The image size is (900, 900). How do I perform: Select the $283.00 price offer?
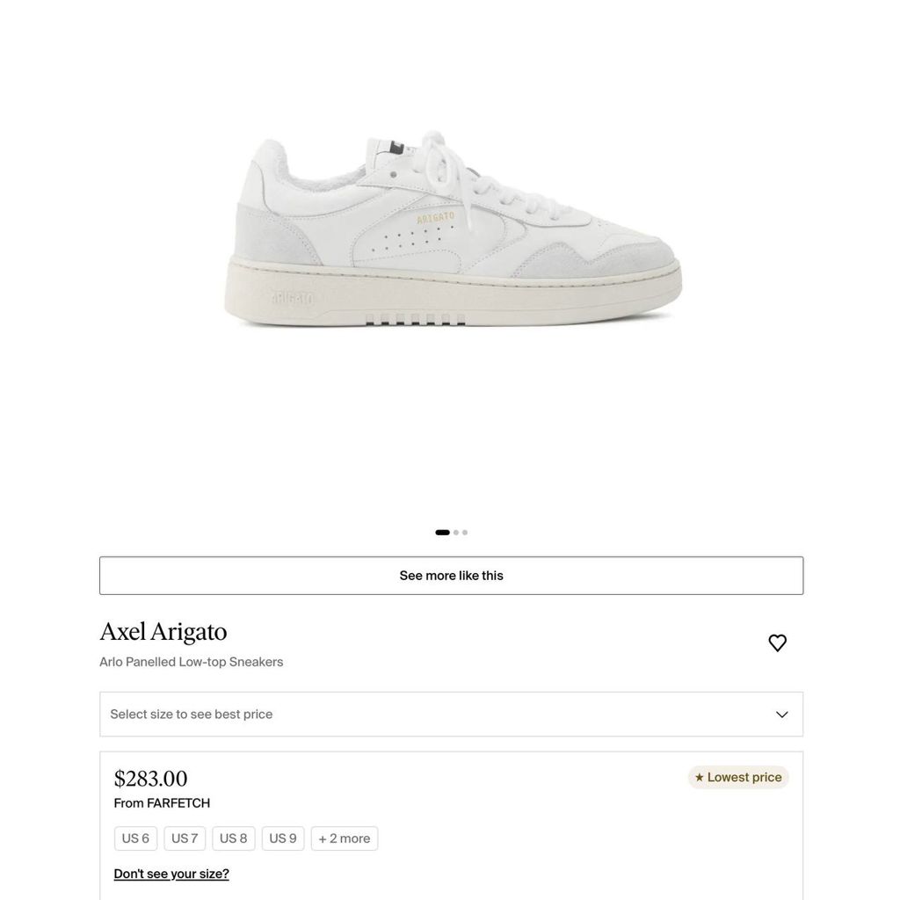coord(151,779)
